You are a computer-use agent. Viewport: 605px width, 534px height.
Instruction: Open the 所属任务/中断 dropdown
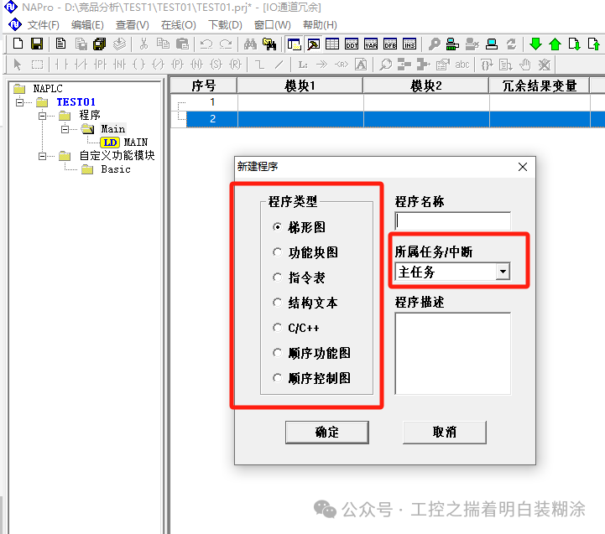tap(503, 272)
